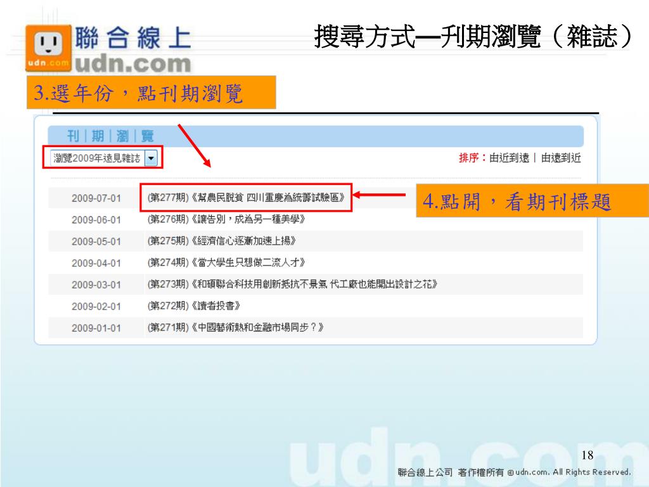
Task: Click the date 2009-04-01
Action: pyautogui.click(x=96, y=263)
